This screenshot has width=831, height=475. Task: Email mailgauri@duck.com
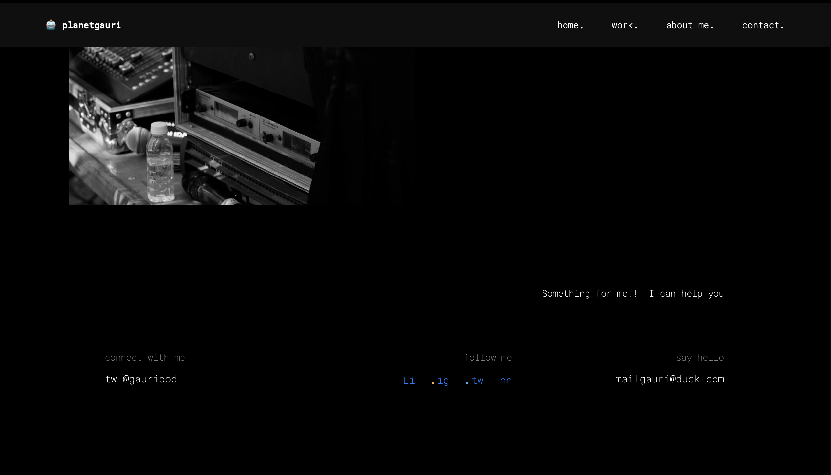670,379
